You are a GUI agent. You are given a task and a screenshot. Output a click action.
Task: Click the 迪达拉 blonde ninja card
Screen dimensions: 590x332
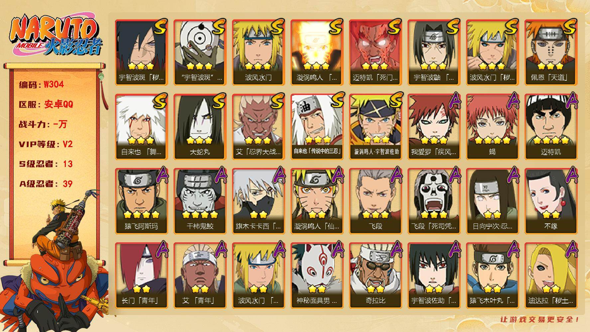coord(551,275)
